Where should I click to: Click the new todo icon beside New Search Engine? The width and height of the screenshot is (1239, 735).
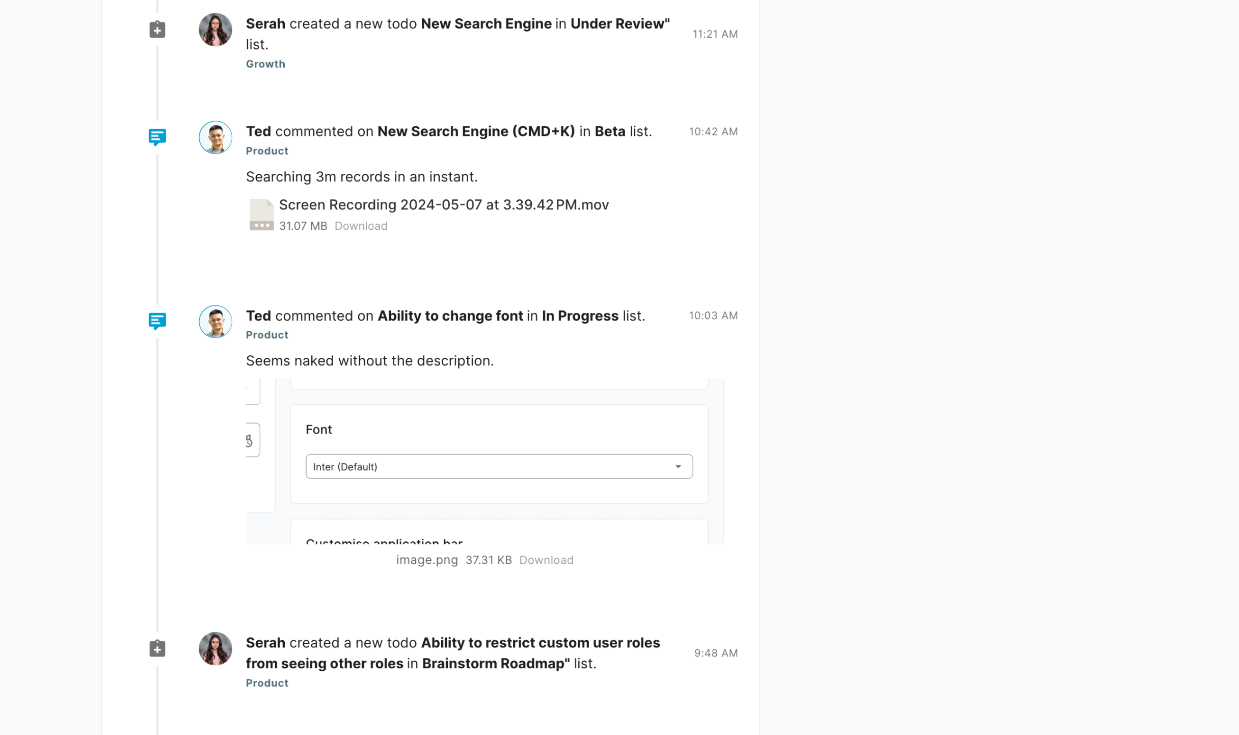point(157,30)
